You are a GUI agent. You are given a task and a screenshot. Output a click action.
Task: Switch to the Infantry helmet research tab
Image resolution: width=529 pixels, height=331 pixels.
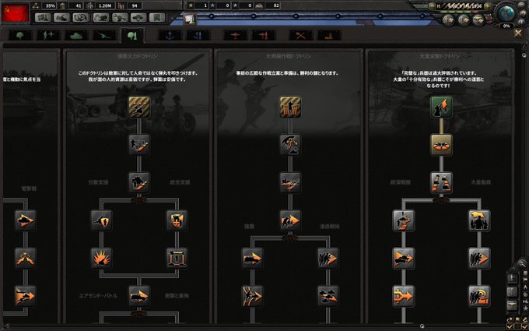point(20,36)
